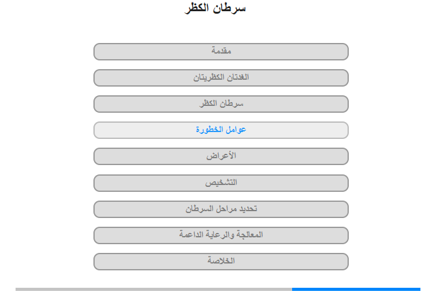Image resolution: width=436 pixels, height=299 pixels.
Task: Open the last section button in the list
Action: [220, 261]
